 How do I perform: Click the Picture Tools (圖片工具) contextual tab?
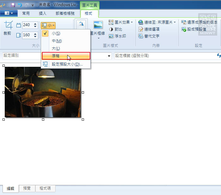[x=90, y=5]
